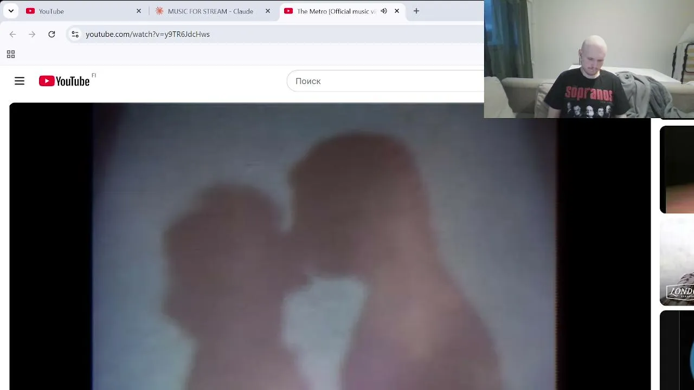694x390 pixels.
Task: Click the webcam overlay feed
Action: (589, 59)
